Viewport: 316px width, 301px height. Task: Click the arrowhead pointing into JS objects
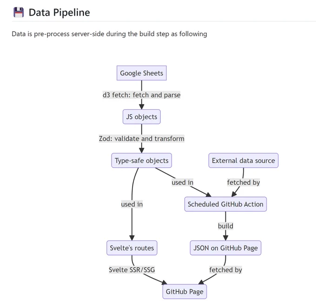[141, 107]
